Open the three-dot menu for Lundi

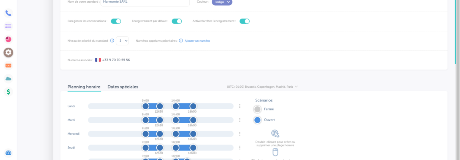point(240,106)
